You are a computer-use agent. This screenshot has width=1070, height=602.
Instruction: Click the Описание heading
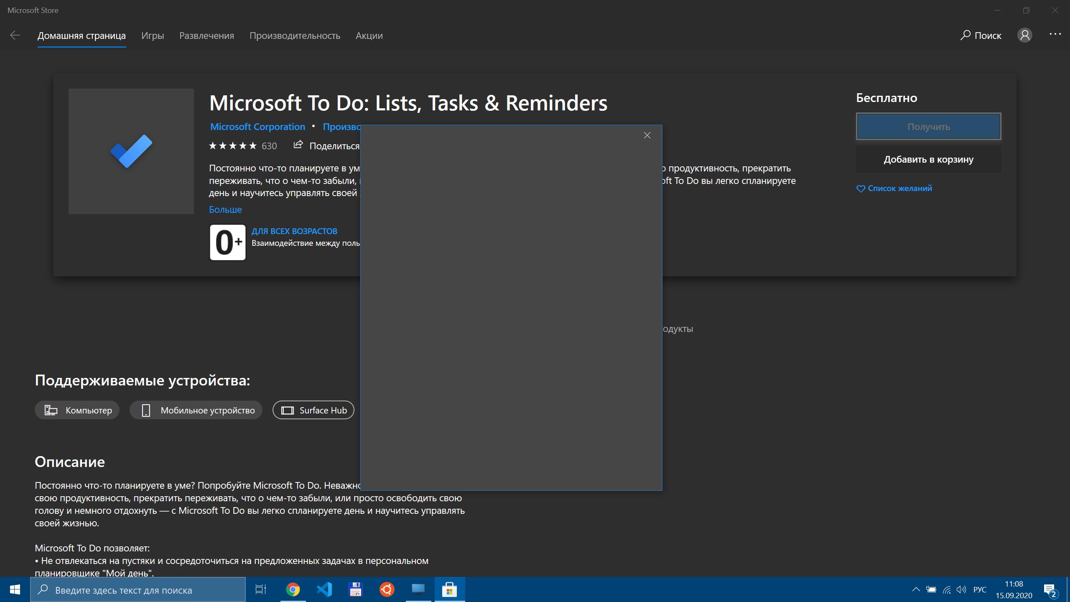(70, 462)
